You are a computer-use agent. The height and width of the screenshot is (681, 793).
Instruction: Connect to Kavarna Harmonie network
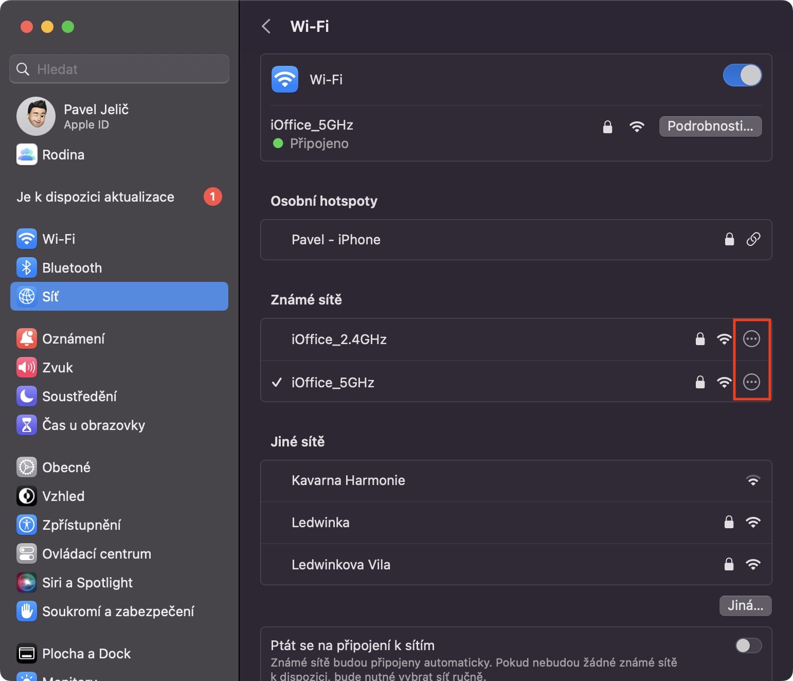(348, 480)
